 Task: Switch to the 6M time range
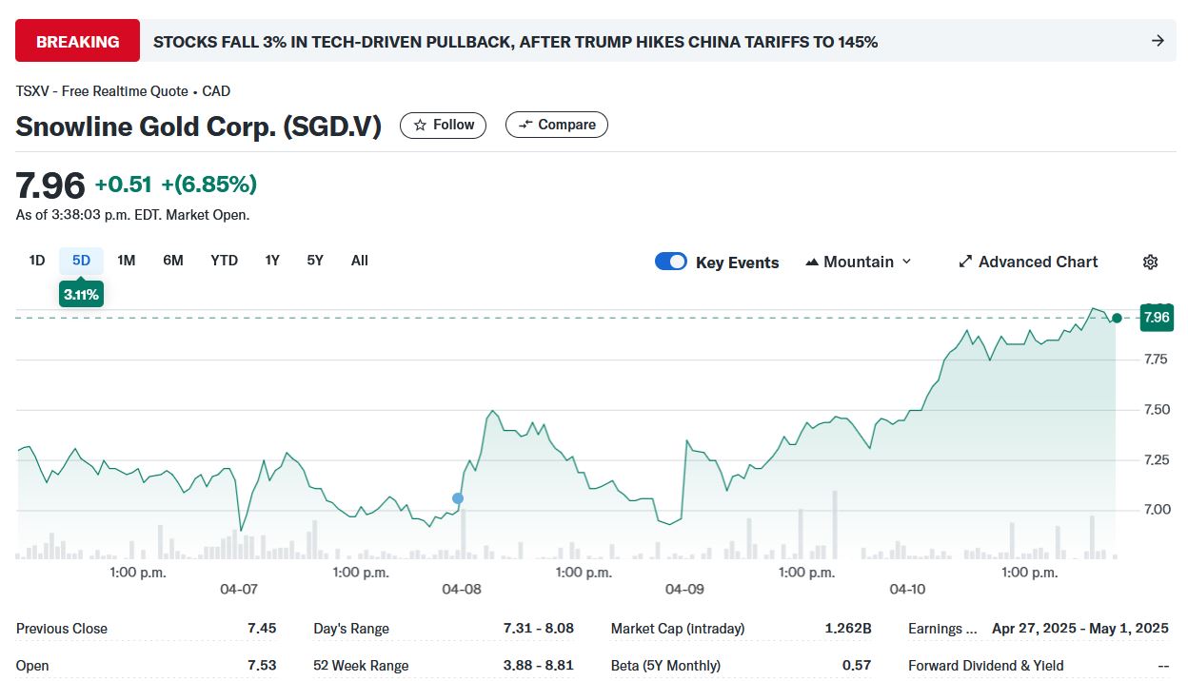tap(173, 261)
